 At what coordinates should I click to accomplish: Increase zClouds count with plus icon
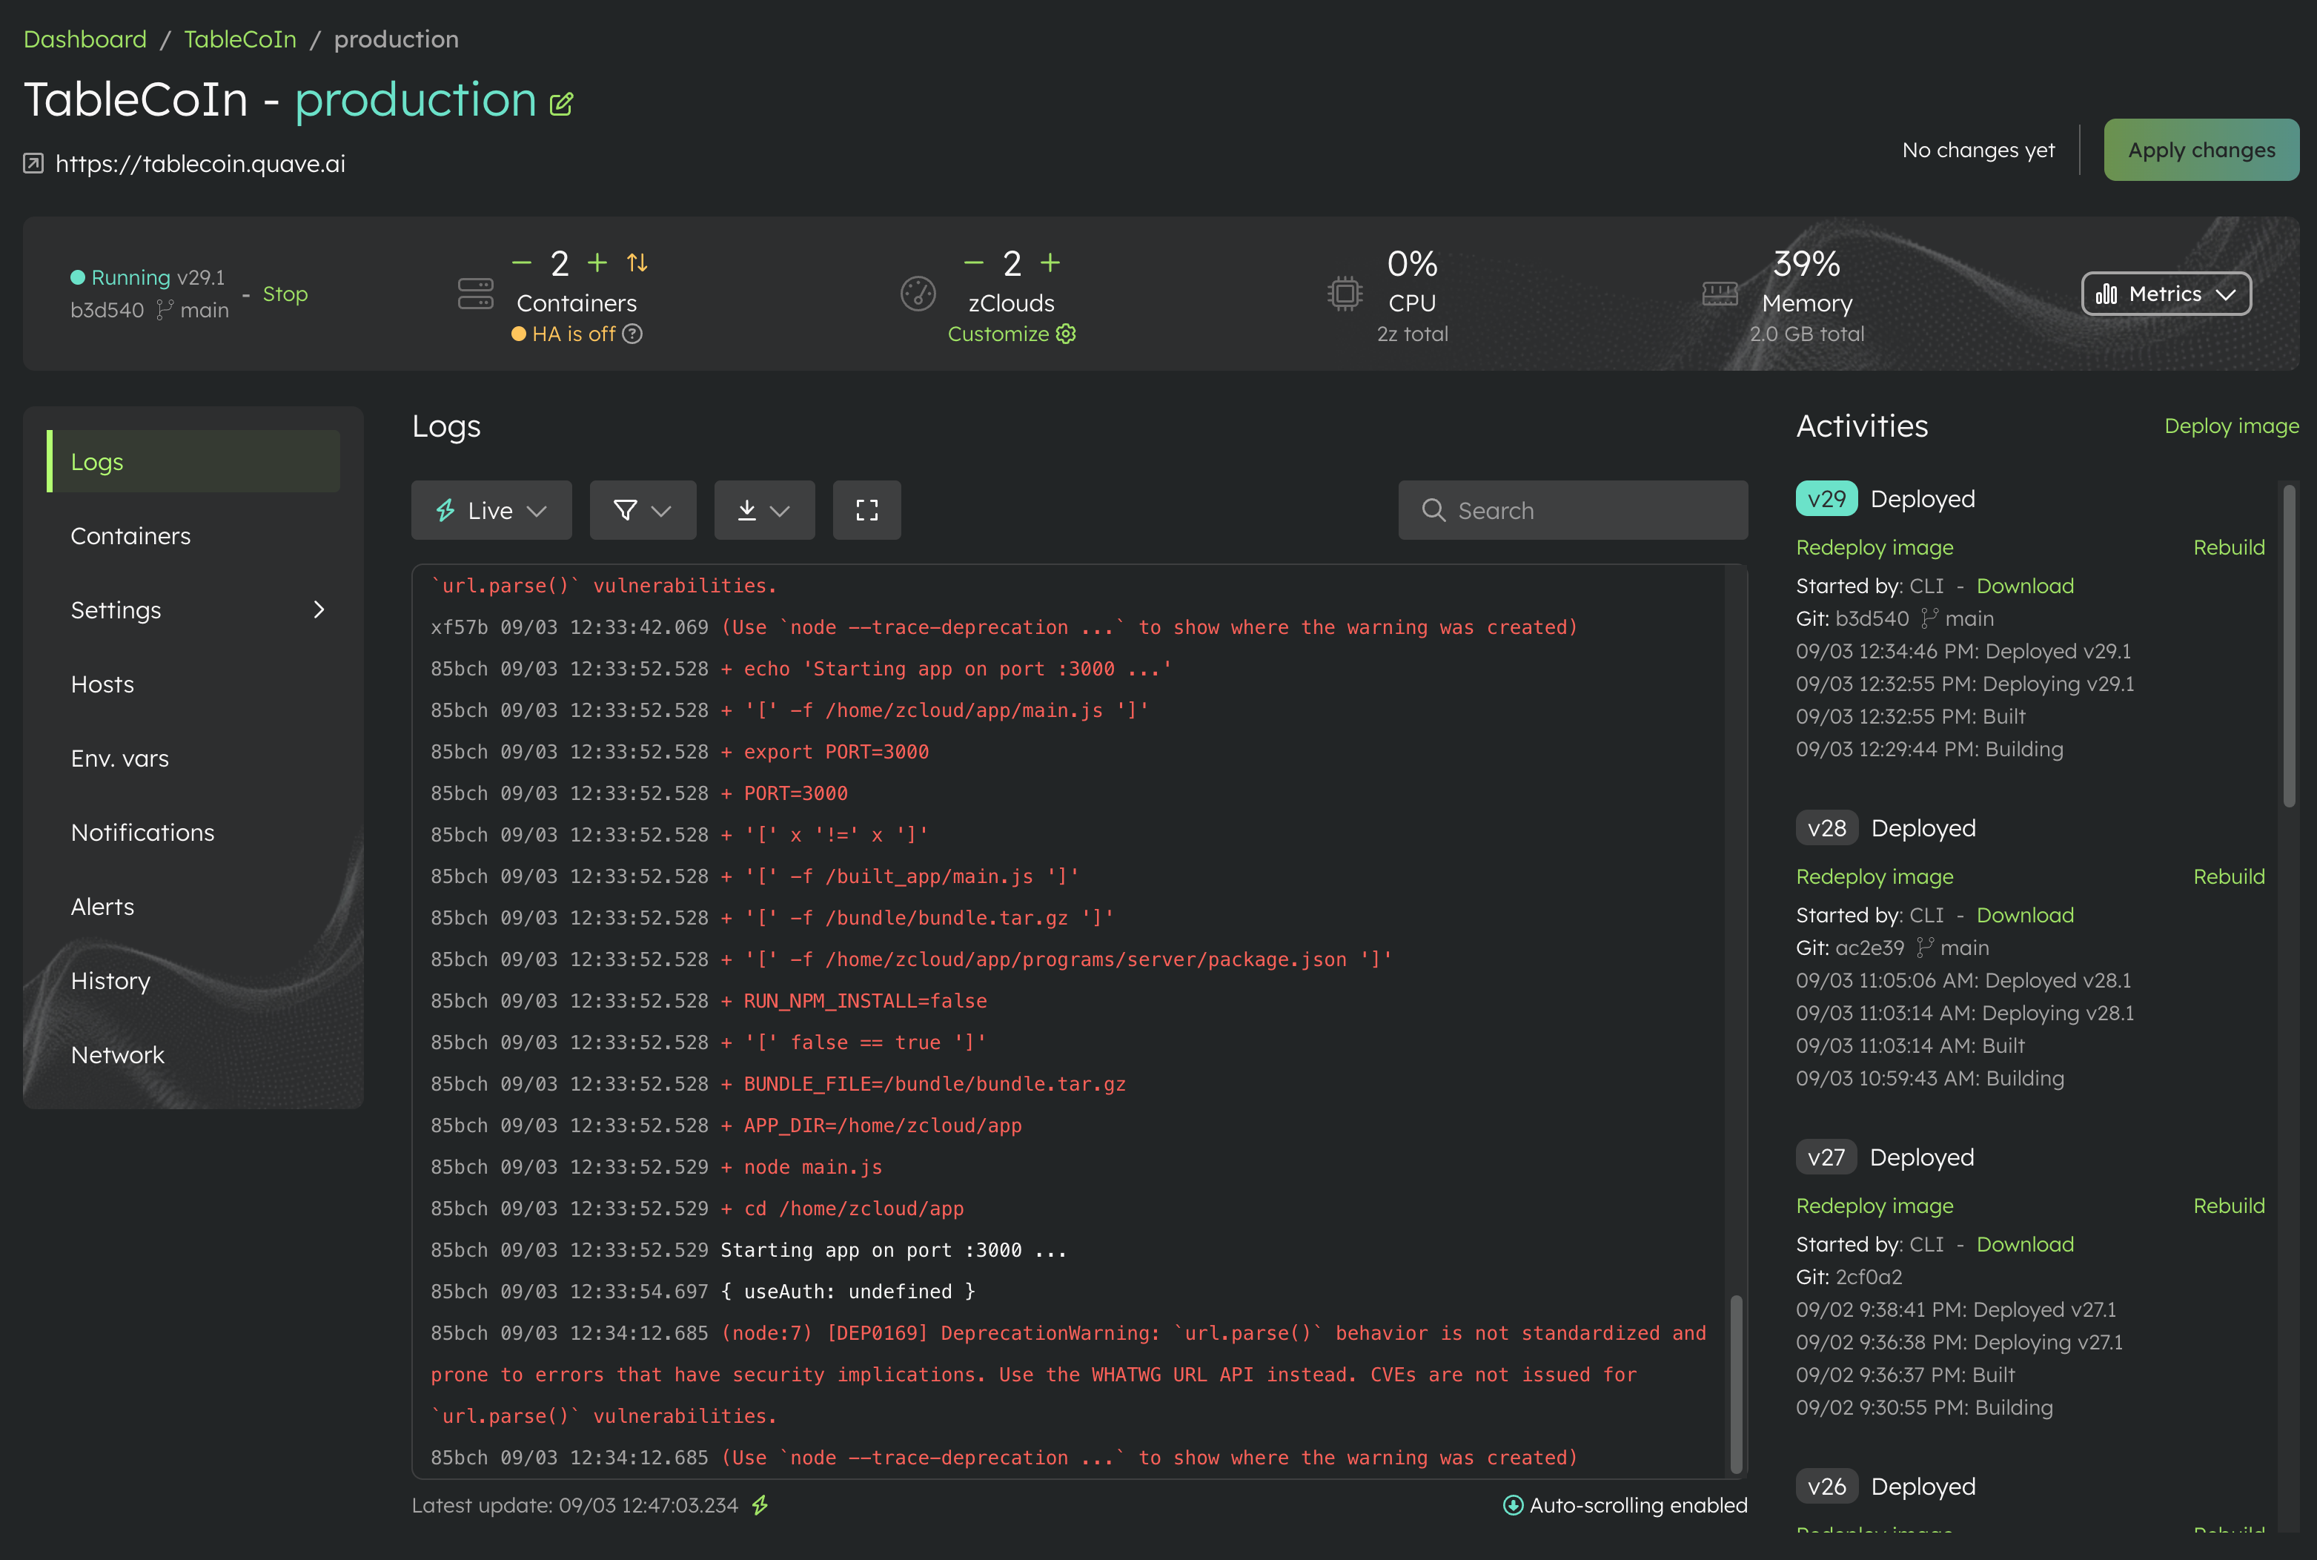[x=1050, y=262]
